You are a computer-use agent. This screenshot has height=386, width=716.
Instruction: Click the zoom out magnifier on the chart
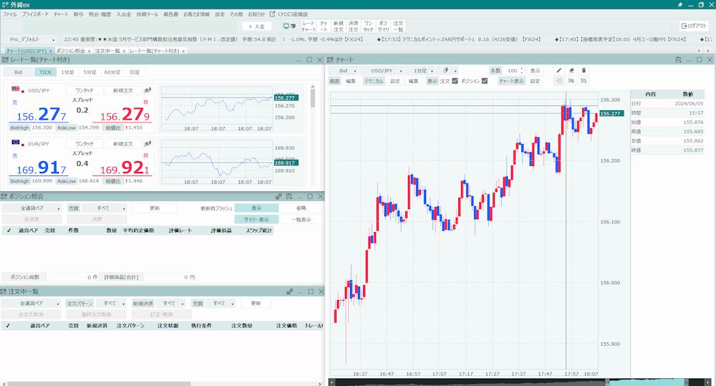tap(584, 81)
